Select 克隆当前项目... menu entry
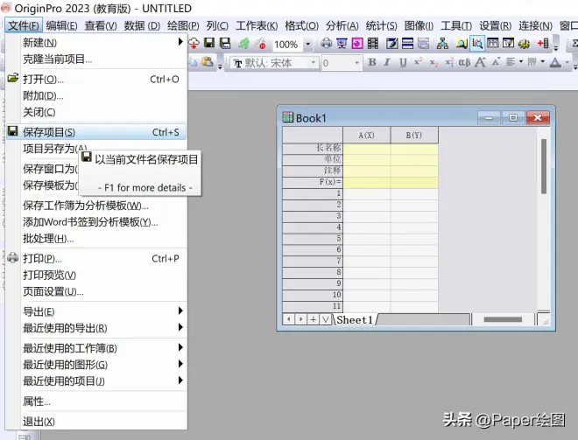 (x=96, y=59)
